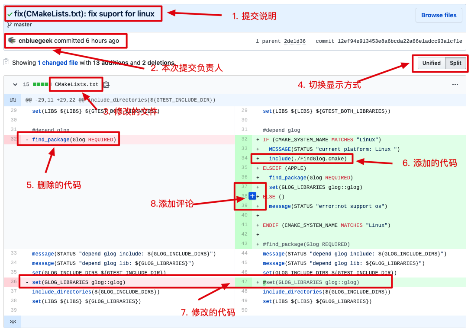This screenshot has width=471, height=335.
Task: Open the 1 changed file link
Action: click(58, 62)
